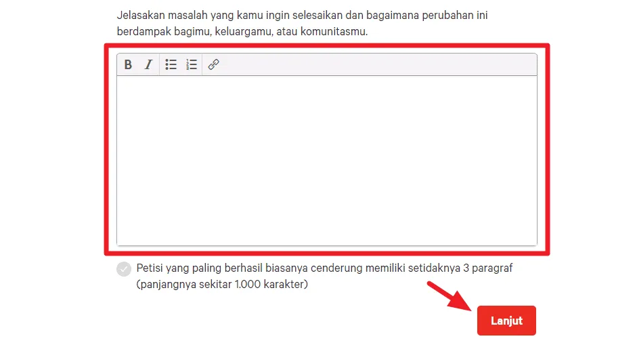Insert a hyperlink with the link icon
Image resolution: width=637 pixels, height=345 pixels.
pos(214,64)
